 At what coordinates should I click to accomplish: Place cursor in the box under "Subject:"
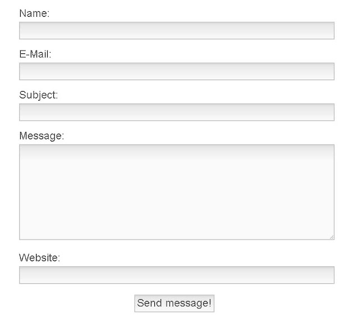tap(177, 112)
